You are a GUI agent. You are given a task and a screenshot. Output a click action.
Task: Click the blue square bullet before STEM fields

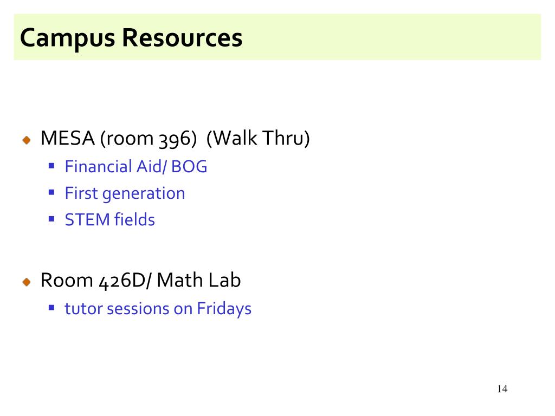point(51,219)
